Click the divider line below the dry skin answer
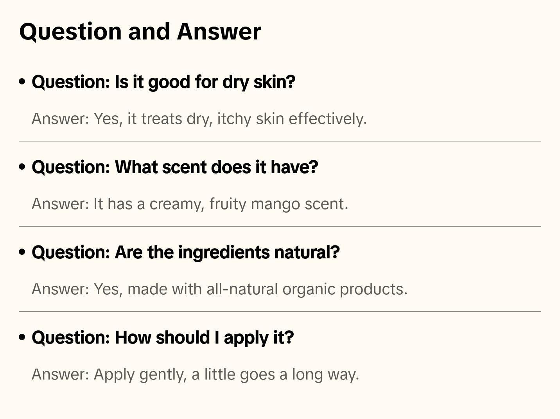Screen dimensions: 560x419 (x=280, y=141)
